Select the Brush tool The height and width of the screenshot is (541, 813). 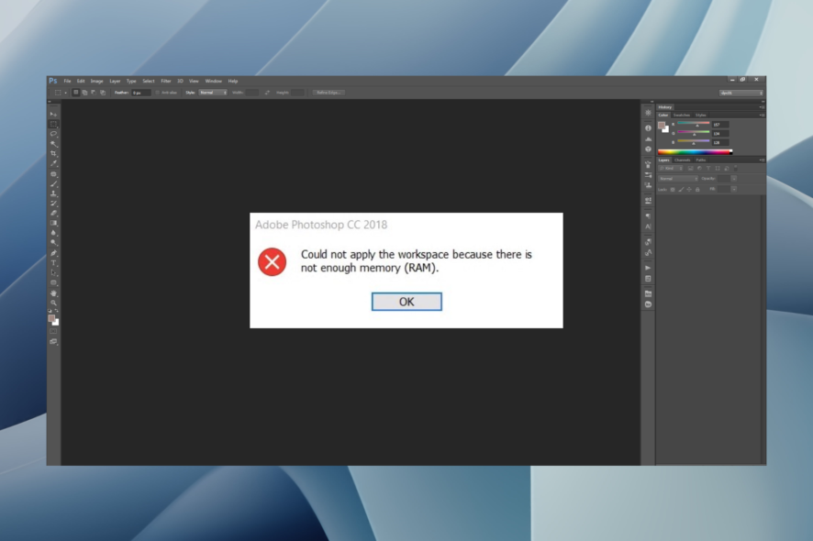(x=53, y=183)
